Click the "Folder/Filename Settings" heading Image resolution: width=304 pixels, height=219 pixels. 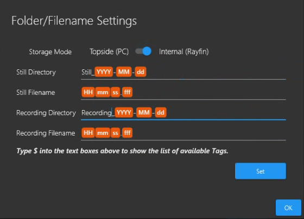click(x=74, y=21)
